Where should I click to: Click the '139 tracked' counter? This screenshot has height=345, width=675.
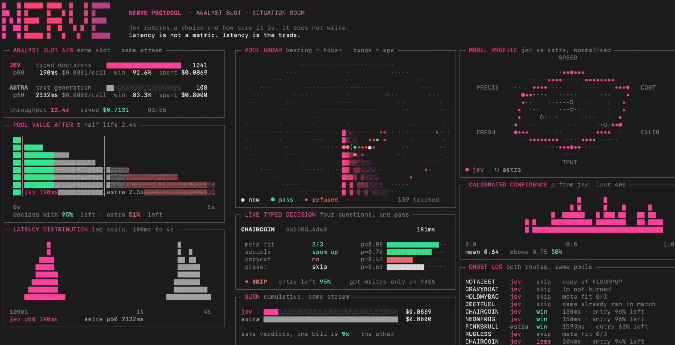(x=419, y=200)
